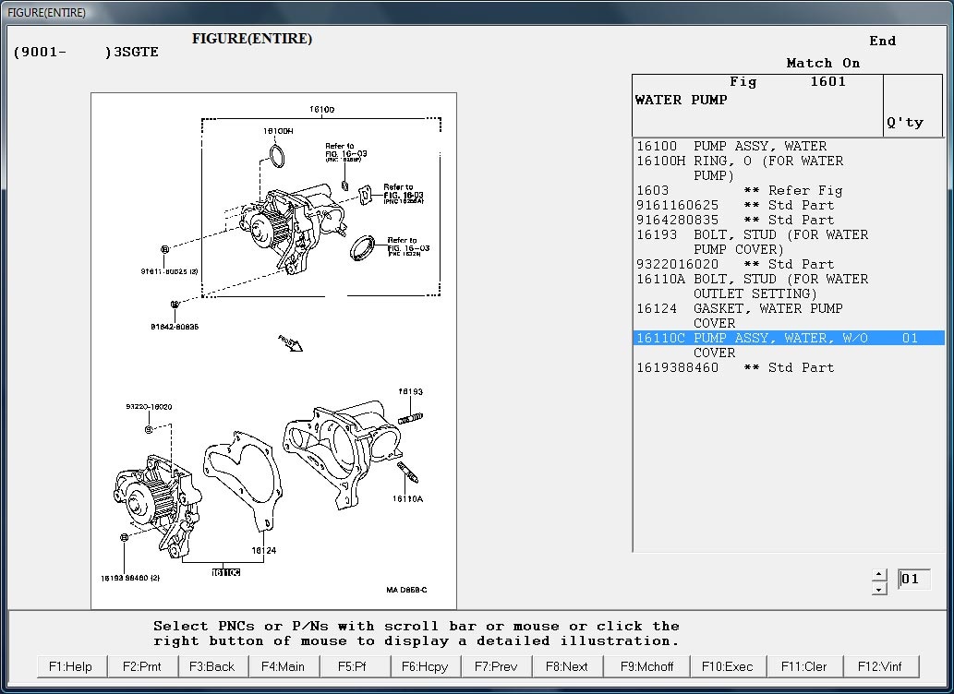Click the highlighted 16110C callout in diagram
Viewport: 954px width, 694px height.
pyautogui.click(x=225, y=572)
